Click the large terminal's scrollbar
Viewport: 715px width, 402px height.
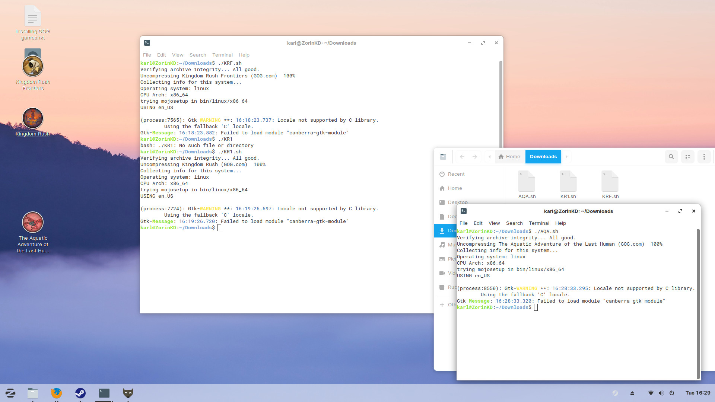click(501, 104)
